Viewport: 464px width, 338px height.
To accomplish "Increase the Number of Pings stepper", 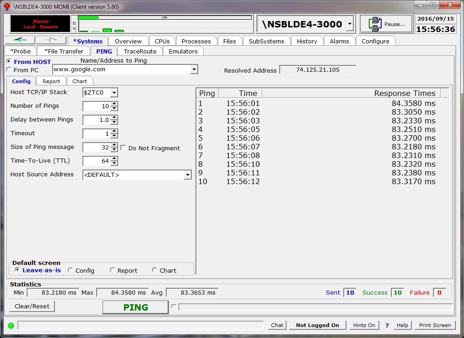I will pyautogui.click(x=114, y=104).
